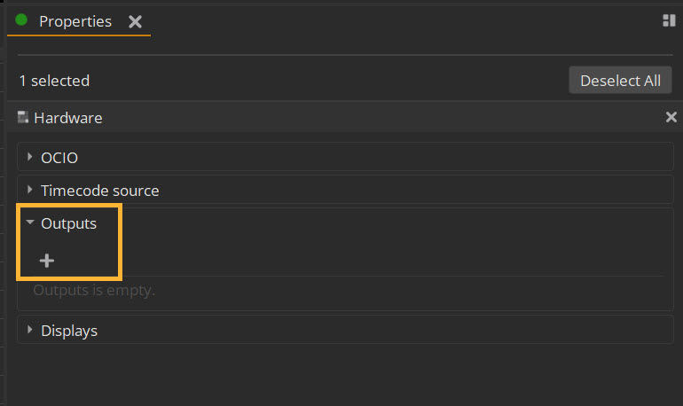Click the Timecode source label

click(x=99, y=191)
